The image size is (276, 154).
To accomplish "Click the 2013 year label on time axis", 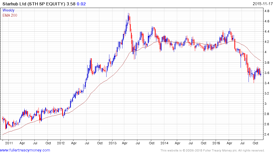I will click(x=112, y=143).
